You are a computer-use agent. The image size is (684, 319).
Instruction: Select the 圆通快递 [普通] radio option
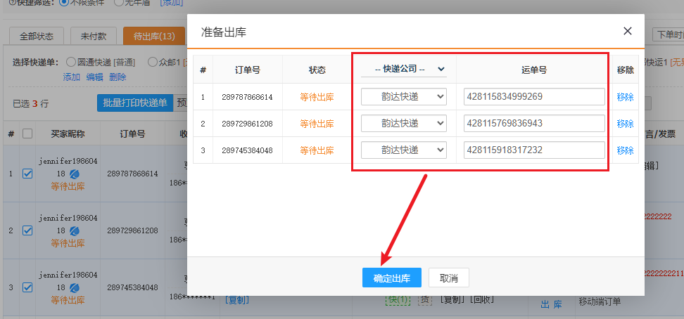[71, 63]
